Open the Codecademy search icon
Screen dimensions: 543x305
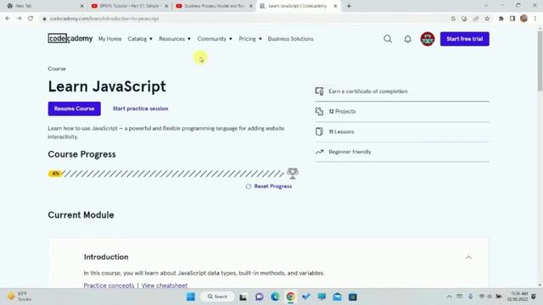pos(388,39)
